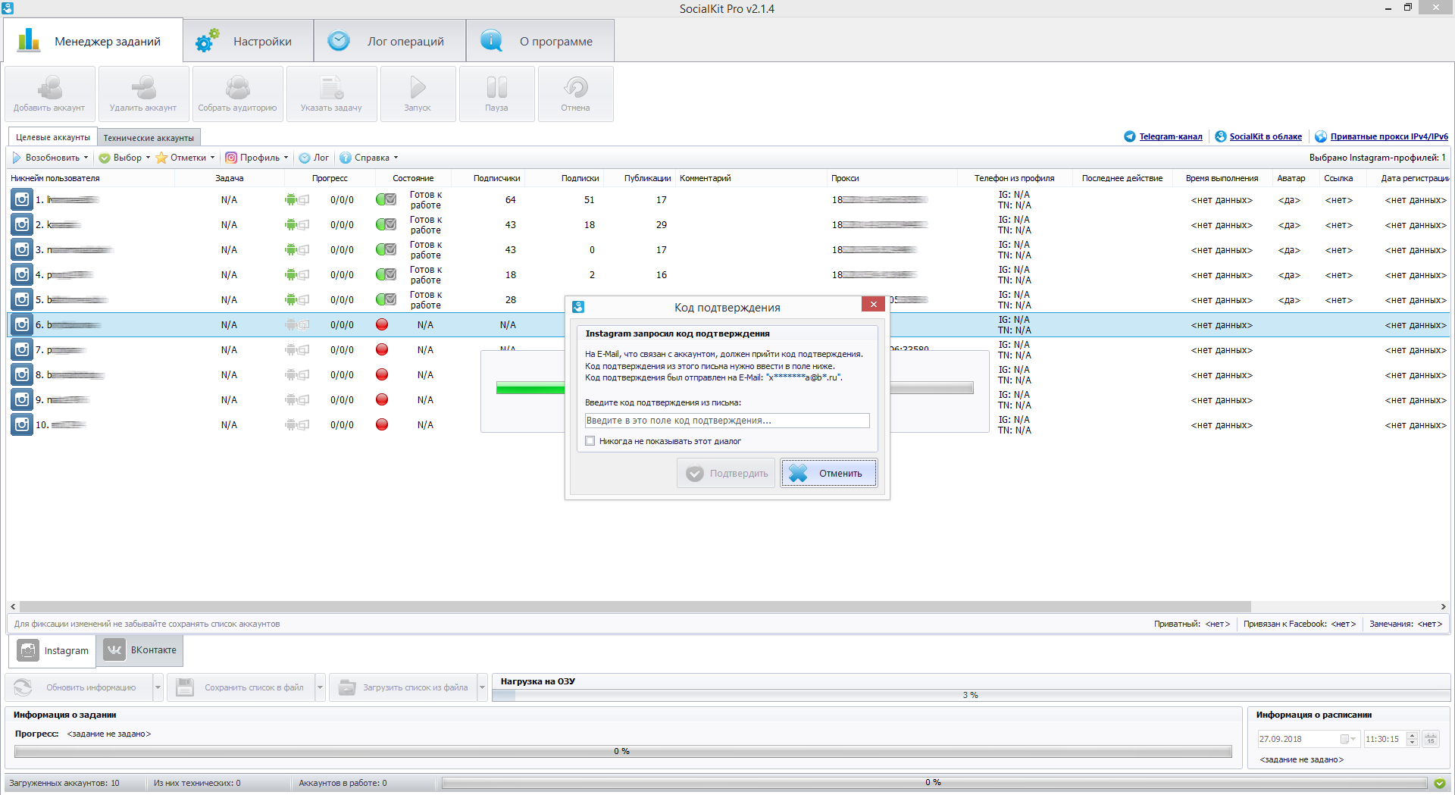Click the SocialKit app icon in title bar
Image resolution: width=1455 pixels, height=795 pixels.
(x=7, y=8)
